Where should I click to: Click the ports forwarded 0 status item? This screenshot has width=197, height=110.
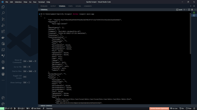coord(28,108)
